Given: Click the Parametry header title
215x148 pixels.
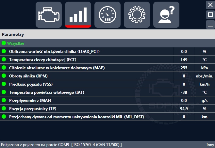Looking at the screenshot, I should click(13, 34).
